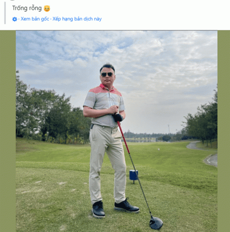The image size is (230, 232).
Task: Click the smiling emoji after "Trống rỗng"
Action: tap(47, 8)
